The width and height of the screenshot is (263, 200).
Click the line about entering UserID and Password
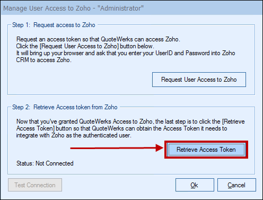coord(126,53)
